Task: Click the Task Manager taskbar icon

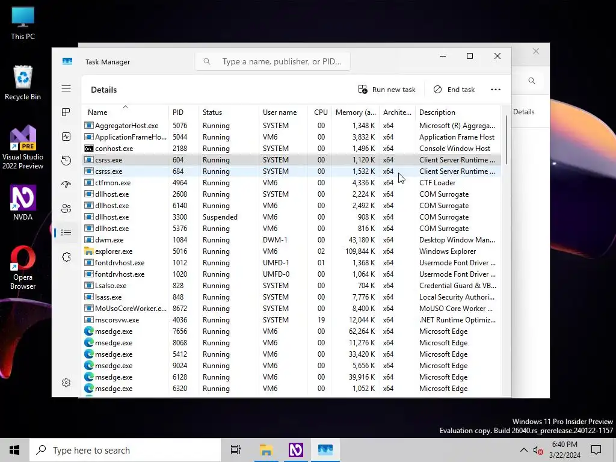Action: tap(325, 450)
